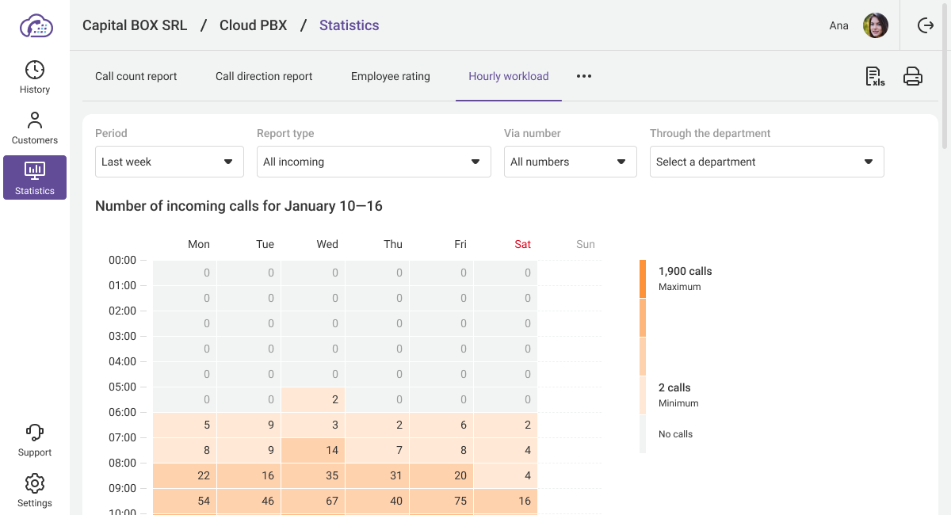Expand the Period dropdown
This screenshot has height=515, width=951.
click(169, 162)
